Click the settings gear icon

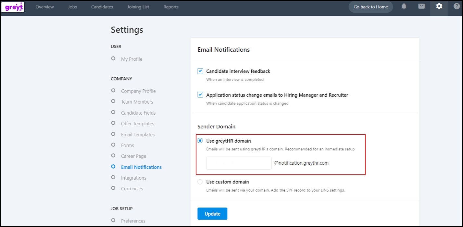click(x=439, y=6)
